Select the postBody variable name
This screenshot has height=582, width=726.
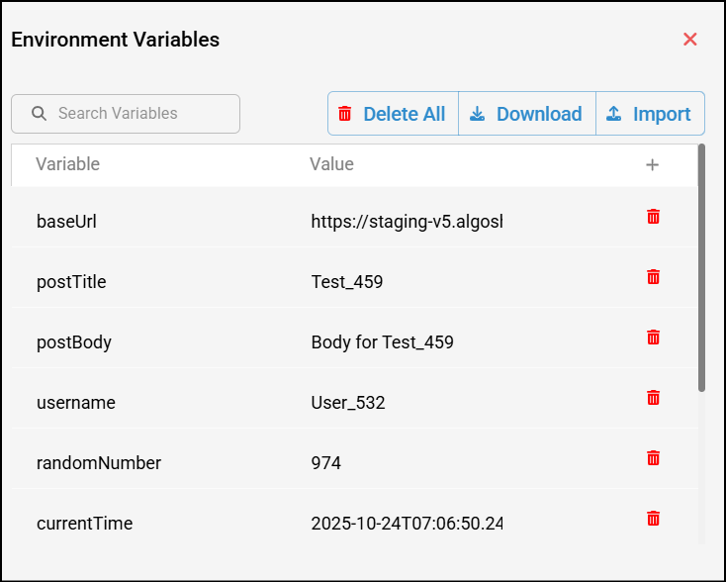[74, 342]
